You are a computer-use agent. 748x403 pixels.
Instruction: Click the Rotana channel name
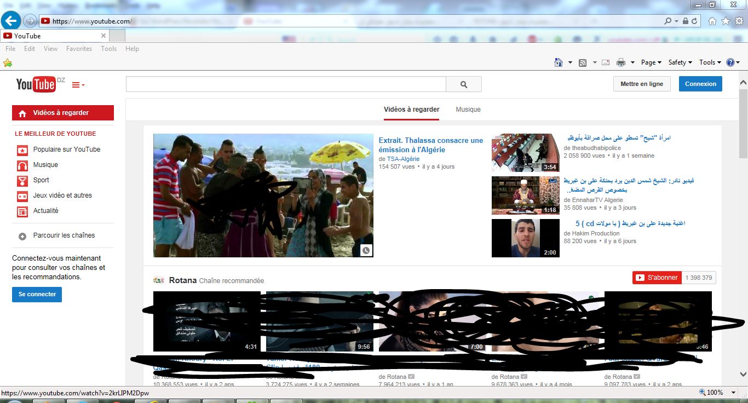click(x=183, y=280)
